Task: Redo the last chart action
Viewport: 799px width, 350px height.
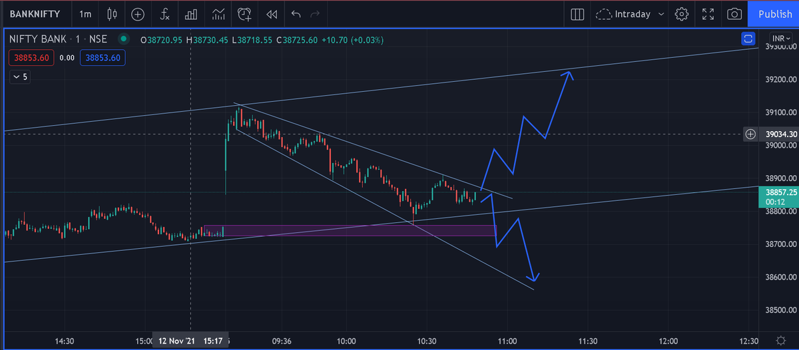Action: [316, 13]
